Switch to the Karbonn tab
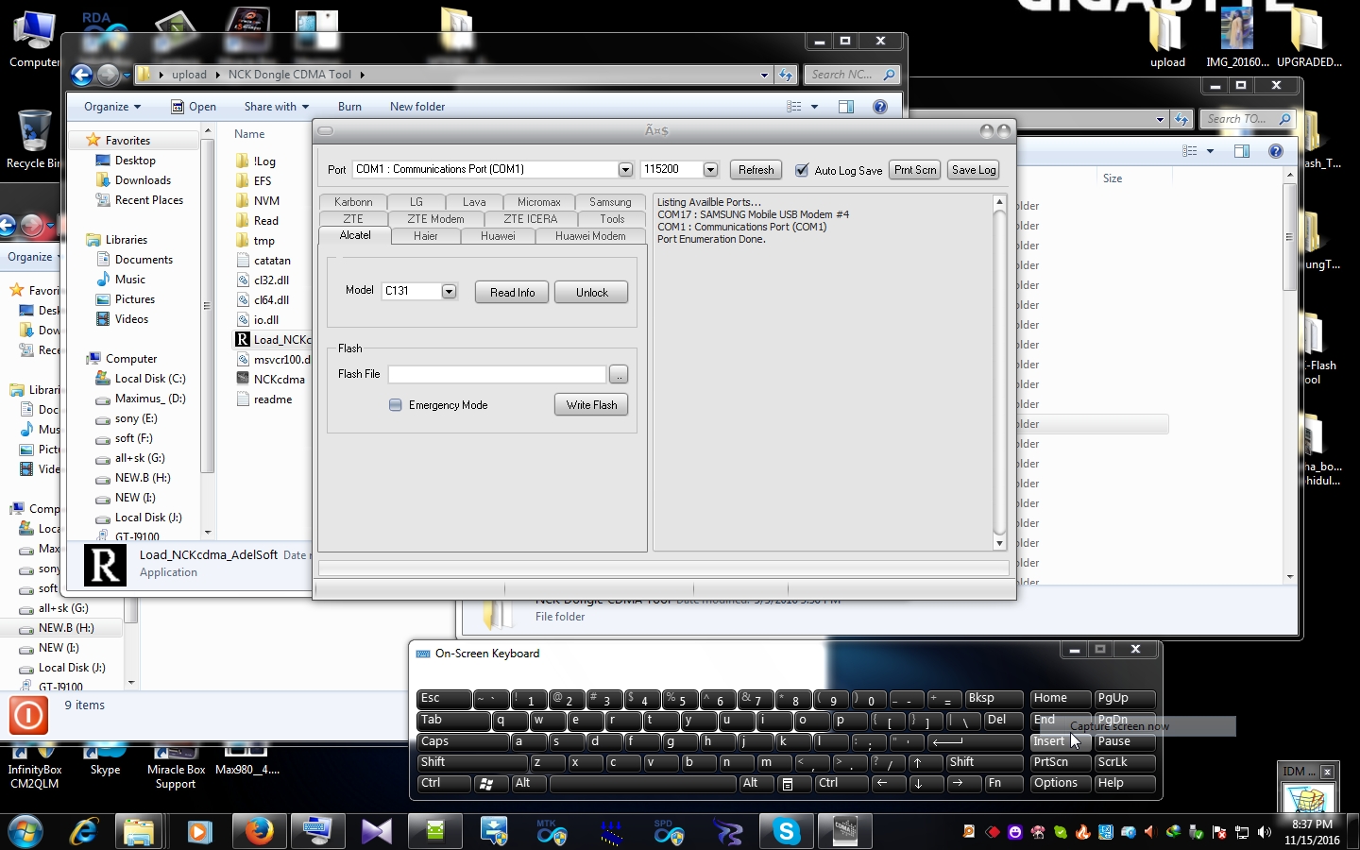The width and height of the screenshot is (1360, 850). point(353,202)
